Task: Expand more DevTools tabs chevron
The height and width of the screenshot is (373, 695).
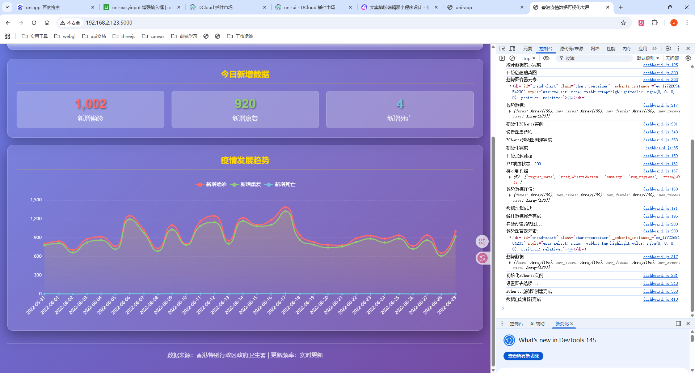Action: click(654, 48)
